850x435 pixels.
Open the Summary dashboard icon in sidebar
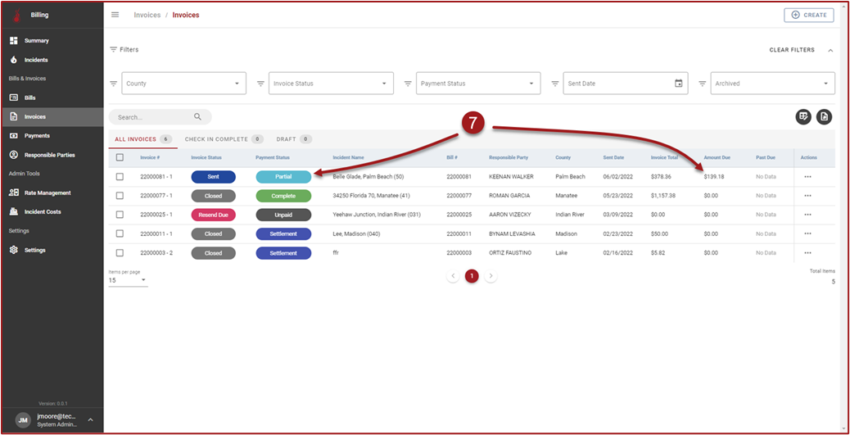(x=13, y=40)
